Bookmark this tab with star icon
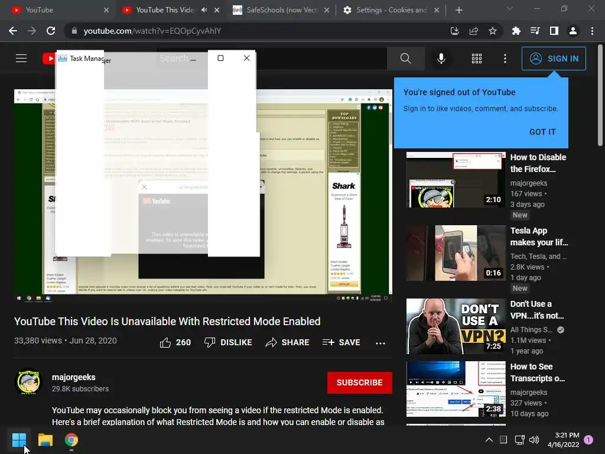Viewport: 605px width, 454px height. coord(493,31)
